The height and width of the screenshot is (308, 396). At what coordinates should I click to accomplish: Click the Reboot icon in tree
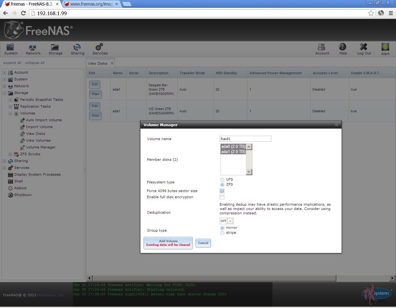11,188
